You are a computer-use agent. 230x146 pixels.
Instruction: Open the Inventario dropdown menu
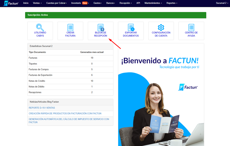pyautogui.click(x=80, y=3)
